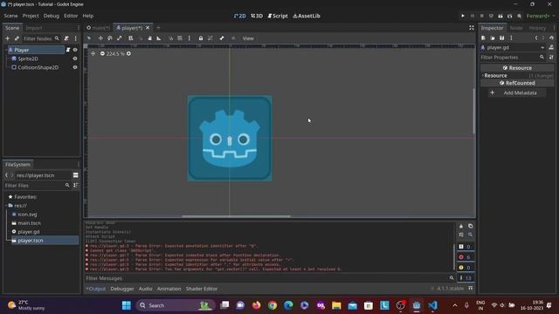Viewport: 559px width, 314px height.
Task: Choose the Scale Mode tool
Action: (x=120, y=38)
